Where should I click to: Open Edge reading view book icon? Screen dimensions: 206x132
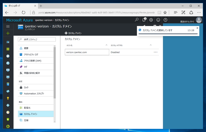(x=159, y=12)
